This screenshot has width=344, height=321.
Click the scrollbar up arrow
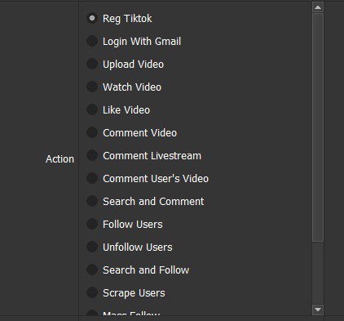click(318, 7)
